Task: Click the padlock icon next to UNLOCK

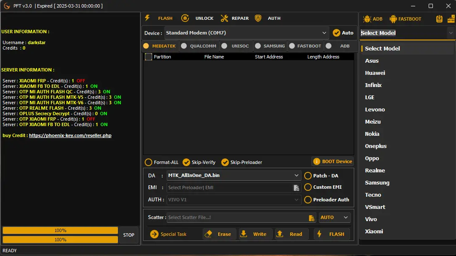Action: pos(185,18)
